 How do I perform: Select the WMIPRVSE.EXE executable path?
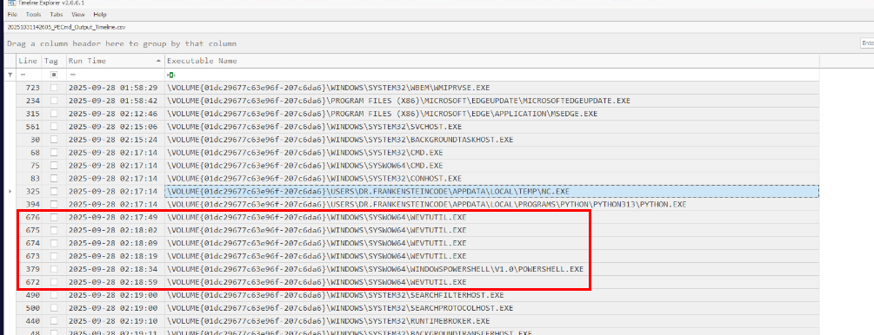pos(329,88)
